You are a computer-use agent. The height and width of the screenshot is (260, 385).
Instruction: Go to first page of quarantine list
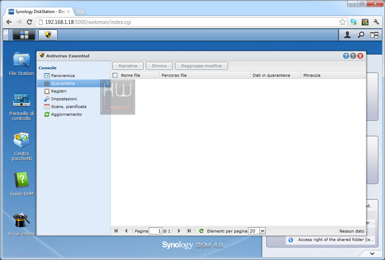pos(116,231)
